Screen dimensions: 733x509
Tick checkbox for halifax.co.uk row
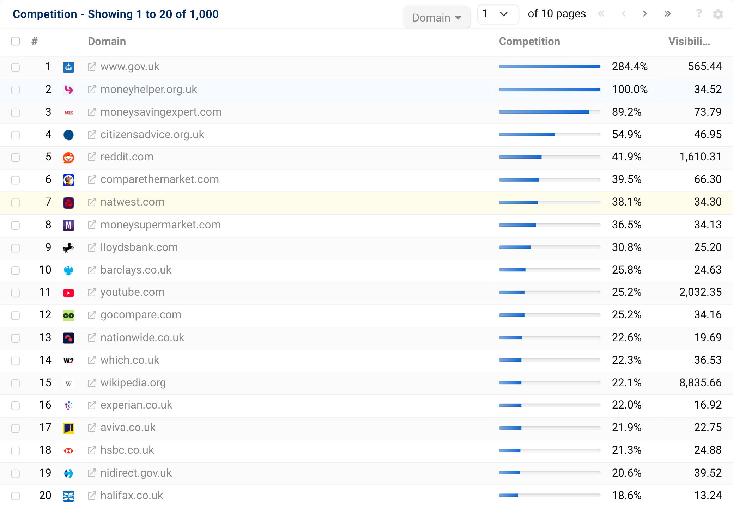[16, 496]
